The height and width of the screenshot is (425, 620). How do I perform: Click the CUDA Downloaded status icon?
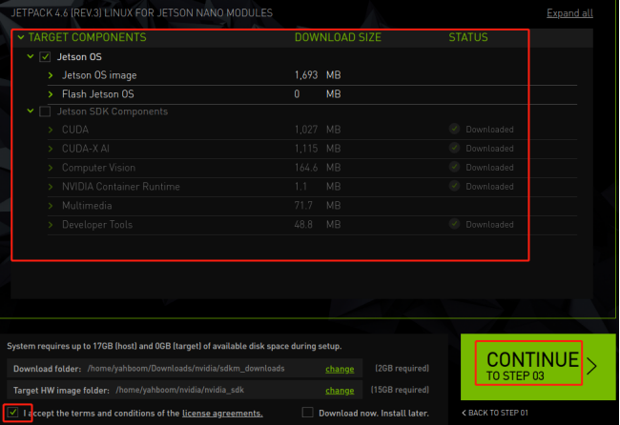(x=455, y=129)
